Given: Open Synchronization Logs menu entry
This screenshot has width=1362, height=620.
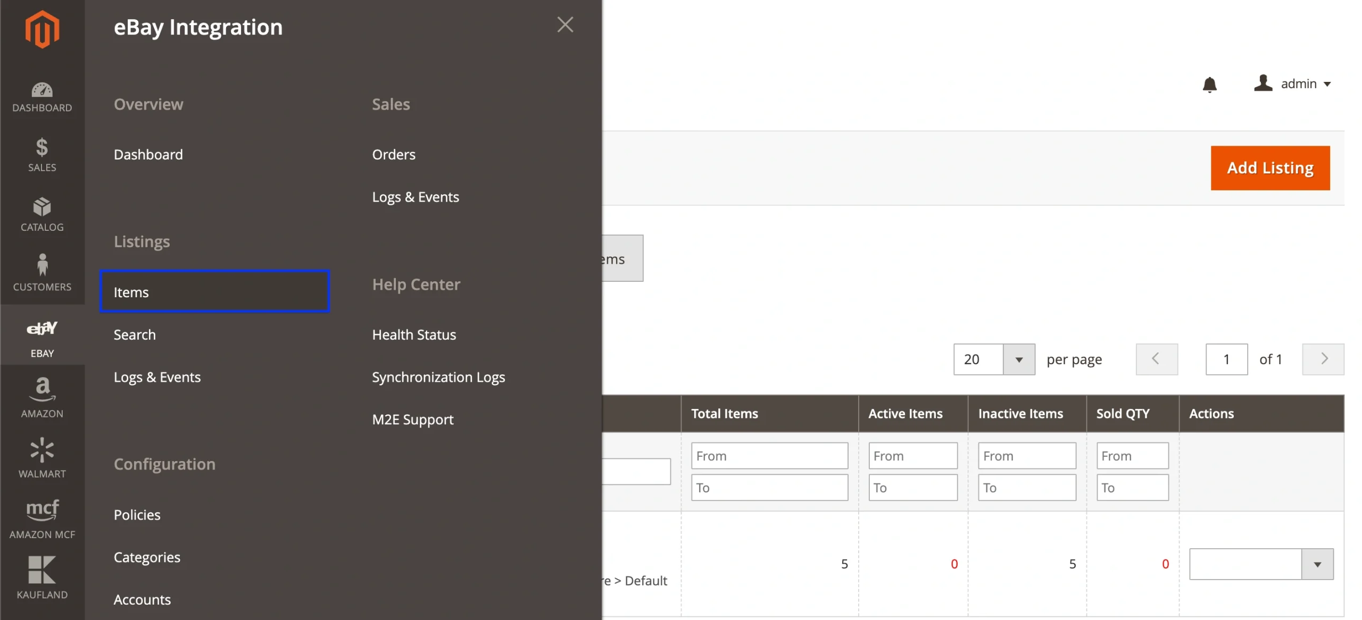Looking at the screenshot, I should [x=438, y=377].
